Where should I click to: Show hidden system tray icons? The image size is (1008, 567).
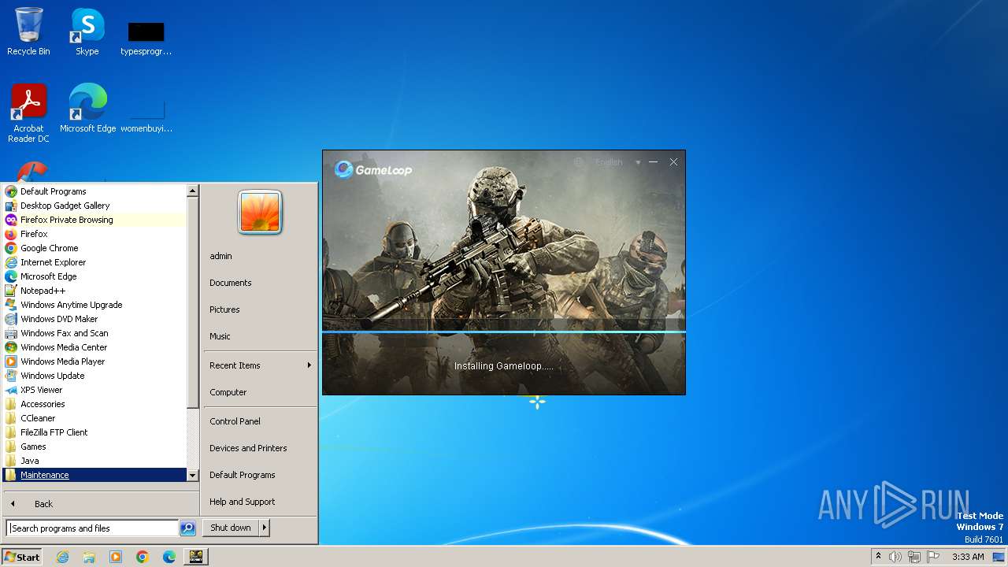tap(879, 556)
